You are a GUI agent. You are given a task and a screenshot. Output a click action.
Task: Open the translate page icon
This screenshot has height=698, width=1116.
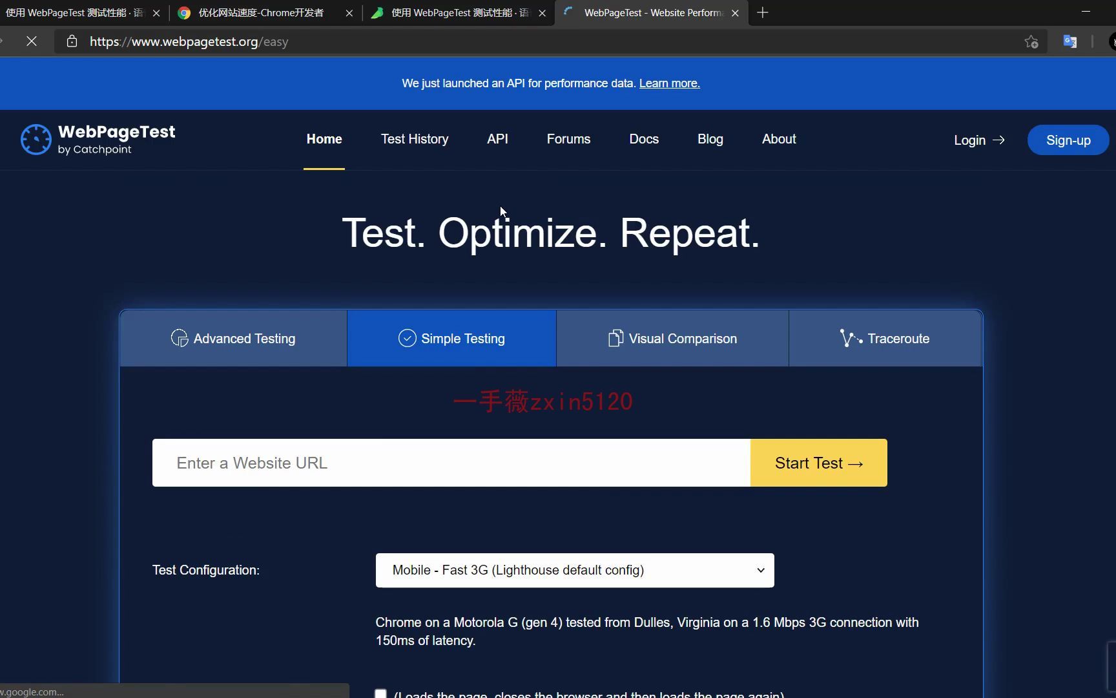click(1070, 42)
